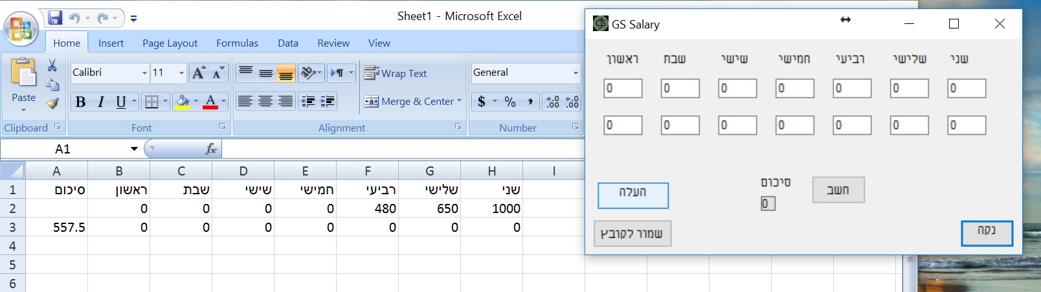Image resolution: width=1041 pixels, height=292 pixels.
Task: Toggle Align Text Left
Action: (245, 101)
